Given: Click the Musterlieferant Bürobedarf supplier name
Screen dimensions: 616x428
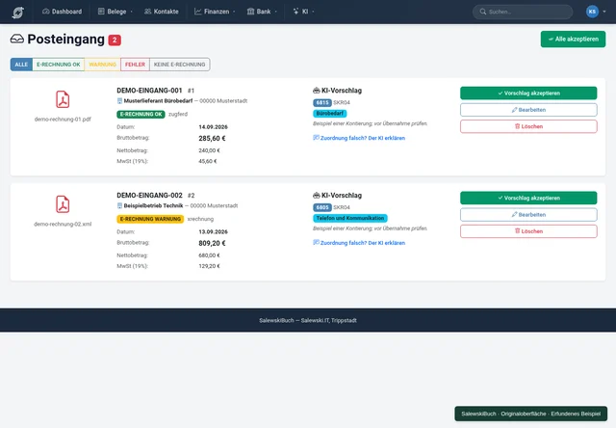Looking at the screenshot, I should click(158, 101).
